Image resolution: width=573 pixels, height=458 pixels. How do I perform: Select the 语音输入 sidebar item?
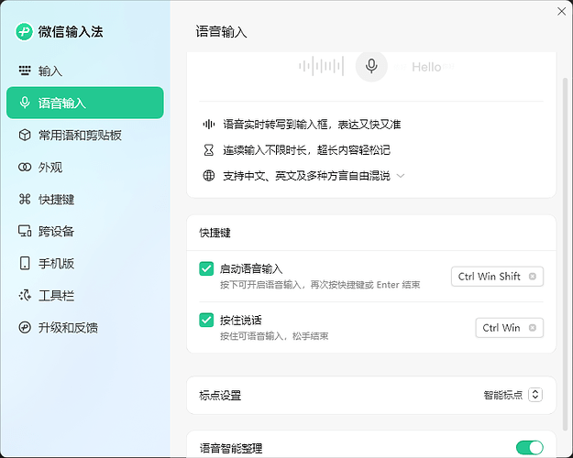click(84, 103)
